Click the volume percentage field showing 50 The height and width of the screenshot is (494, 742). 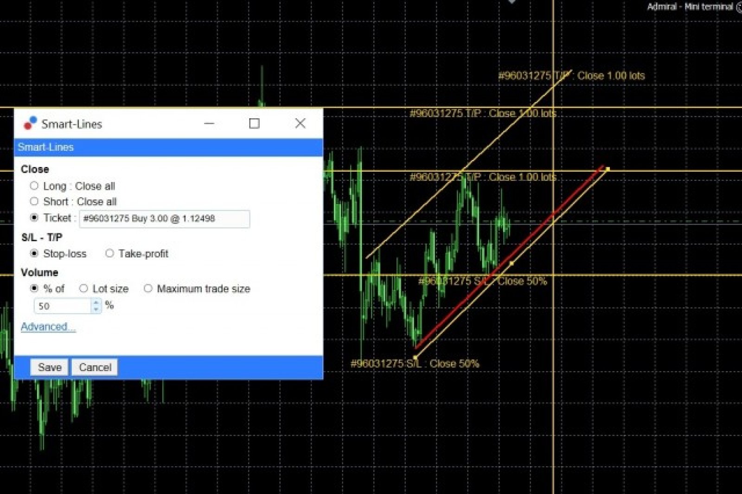(63, 306)
